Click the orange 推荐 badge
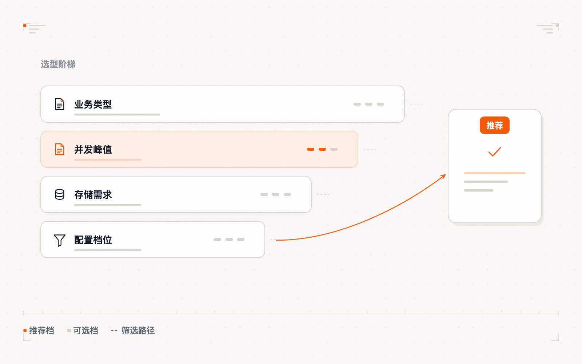This screenshot has height=364, width=582. 495,125
